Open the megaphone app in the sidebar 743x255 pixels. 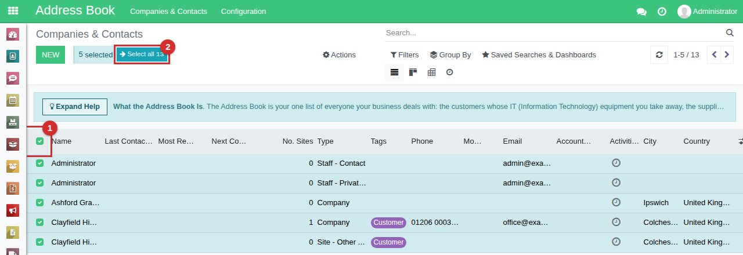point(13,210)
